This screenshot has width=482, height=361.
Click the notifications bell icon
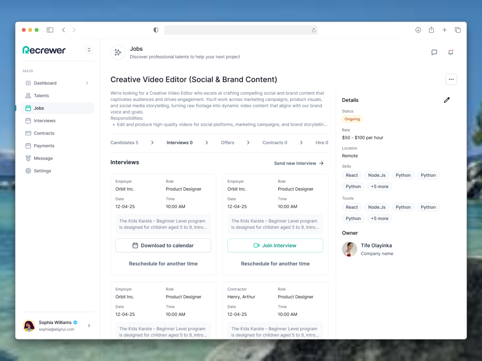pyautogui.click(x=451, y=52)
